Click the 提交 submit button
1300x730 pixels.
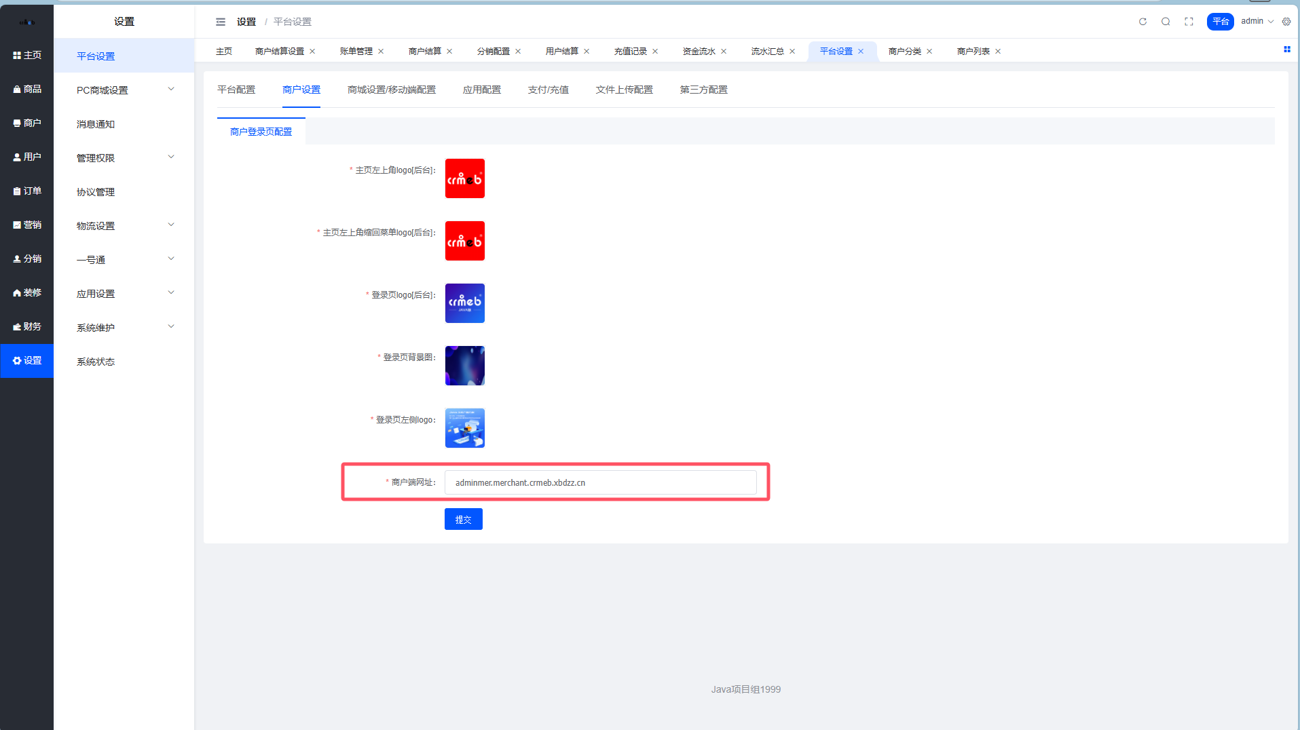point(463,519)
